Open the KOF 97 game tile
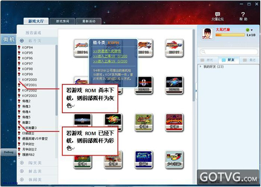Viewport: 261px width, 187px height. pyautogui.click(x=174, y=48)
